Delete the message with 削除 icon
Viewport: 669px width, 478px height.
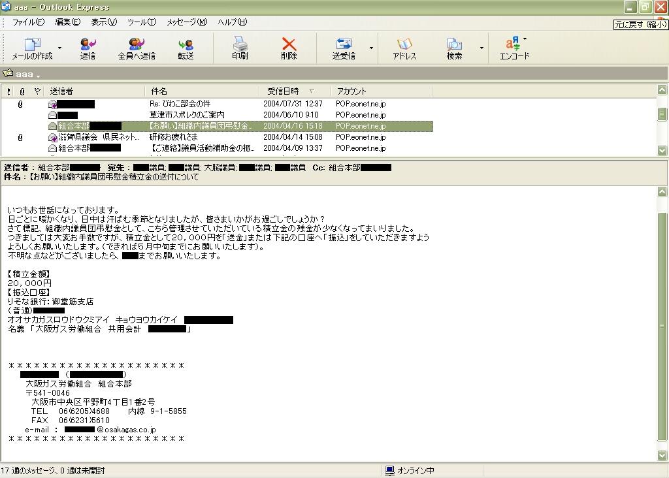289,44
